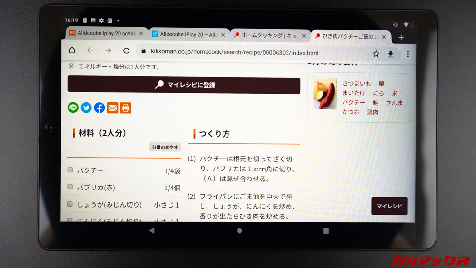Select the 1/4個 quantity text
Image resolution: width=476 pixels, height=268 pixels.
pyautogui.click(x=172, y=188)
